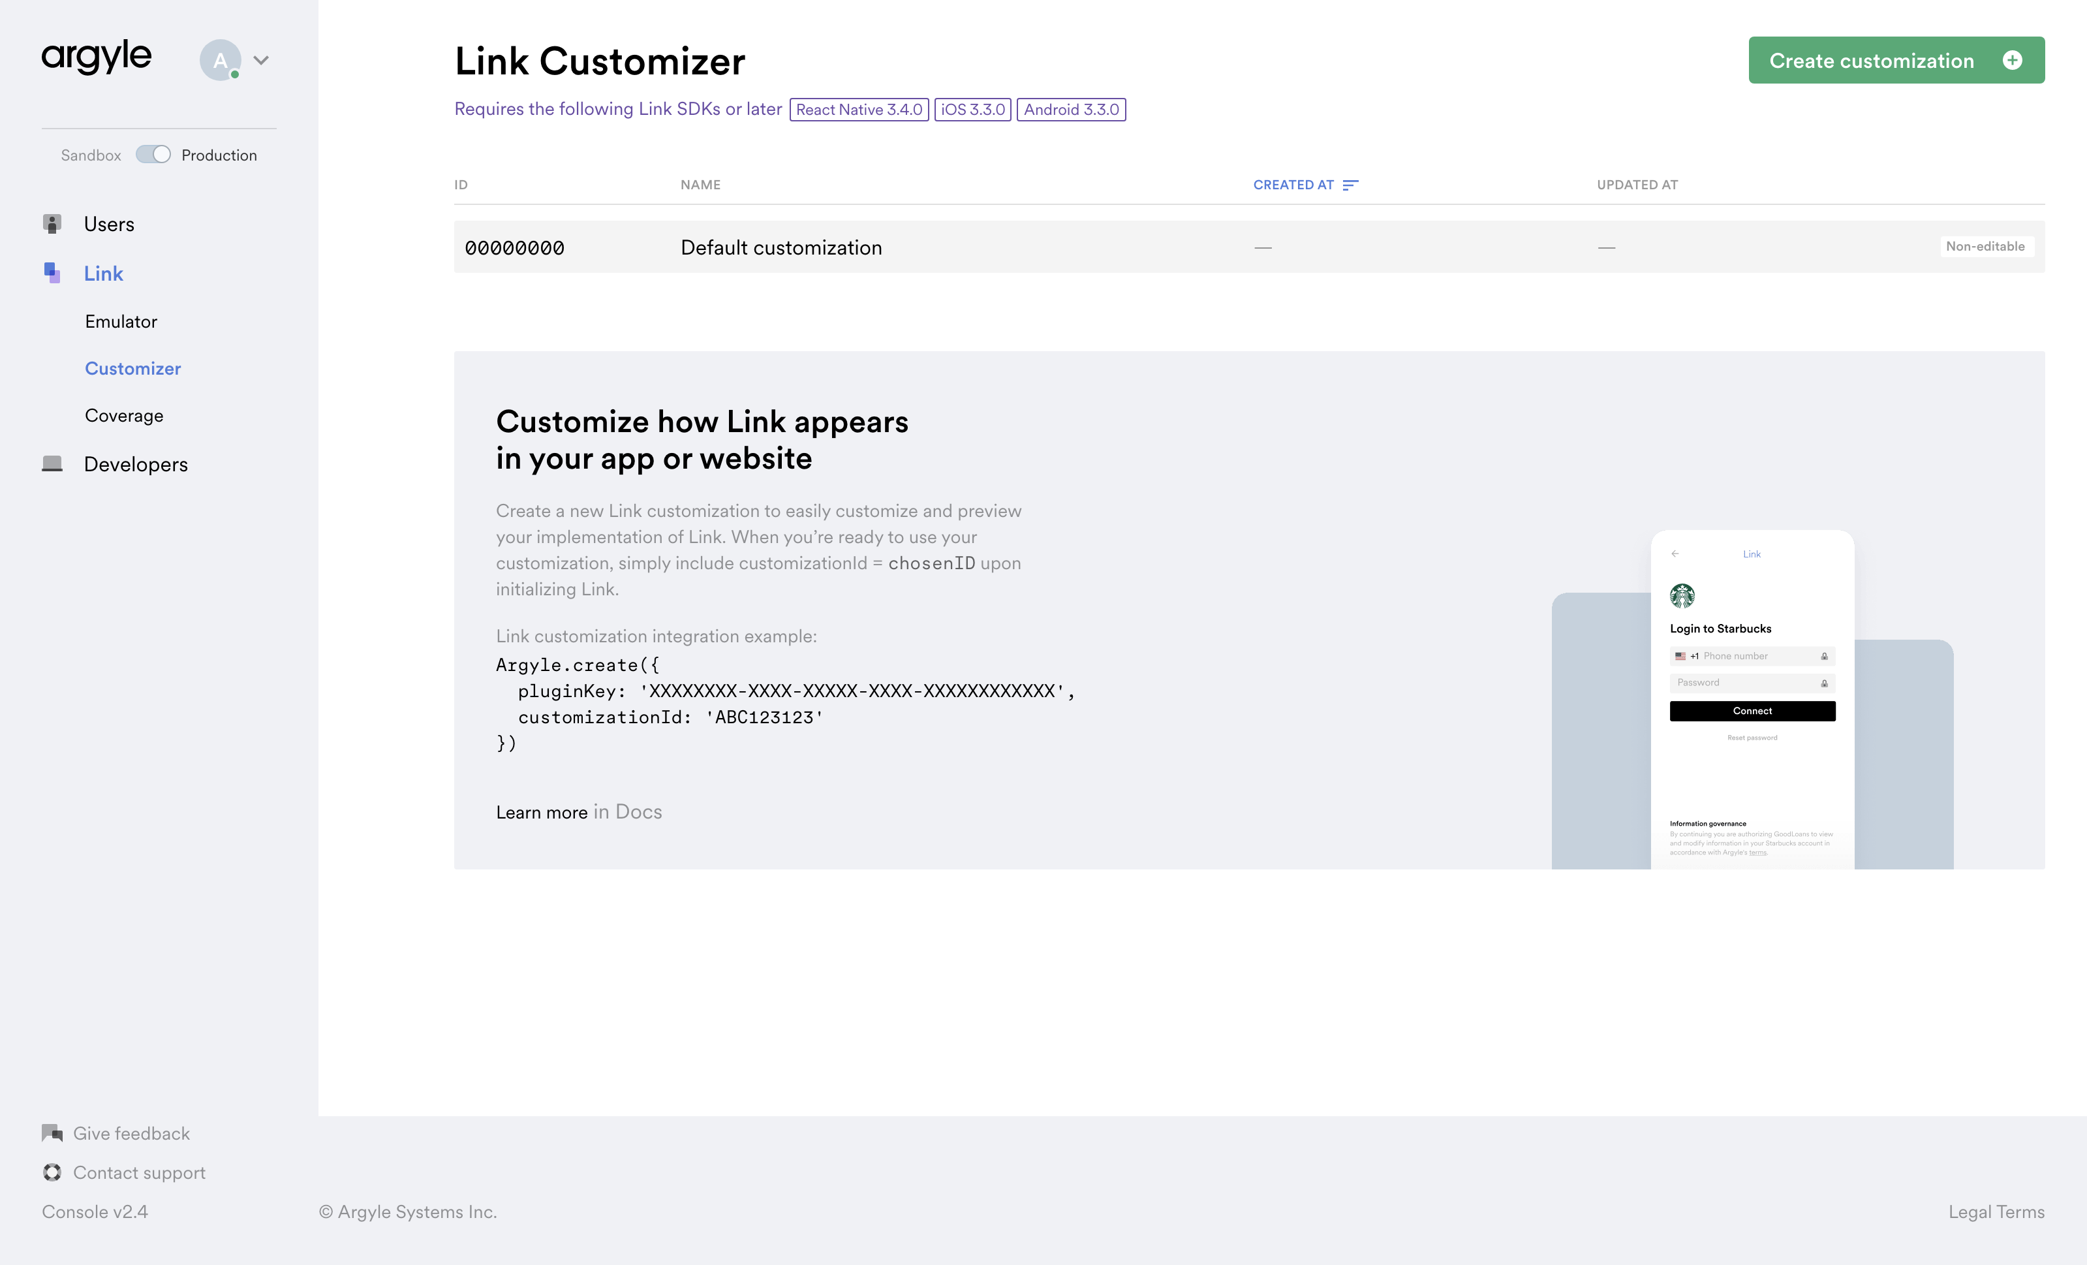The width and height of the screenshot is (2087, 1265).
Task: Click the customizationId 'ABC123123' code line
Action: (x=671, y=717)
